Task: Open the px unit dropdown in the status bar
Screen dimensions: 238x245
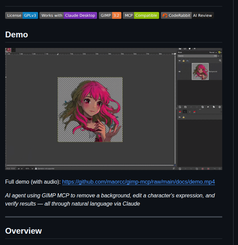Action: pos(20,169)
